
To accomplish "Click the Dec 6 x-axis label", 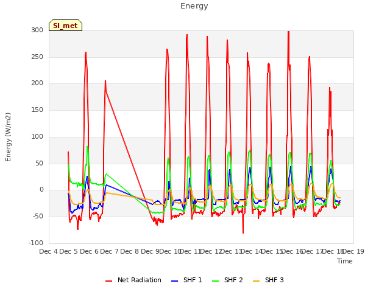I will (x=90, y=251).
